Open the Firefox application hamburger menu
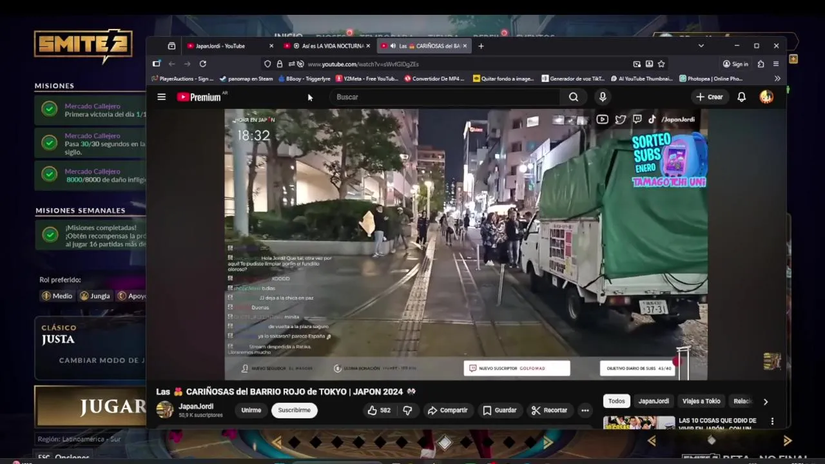 [x=776, y=64]
